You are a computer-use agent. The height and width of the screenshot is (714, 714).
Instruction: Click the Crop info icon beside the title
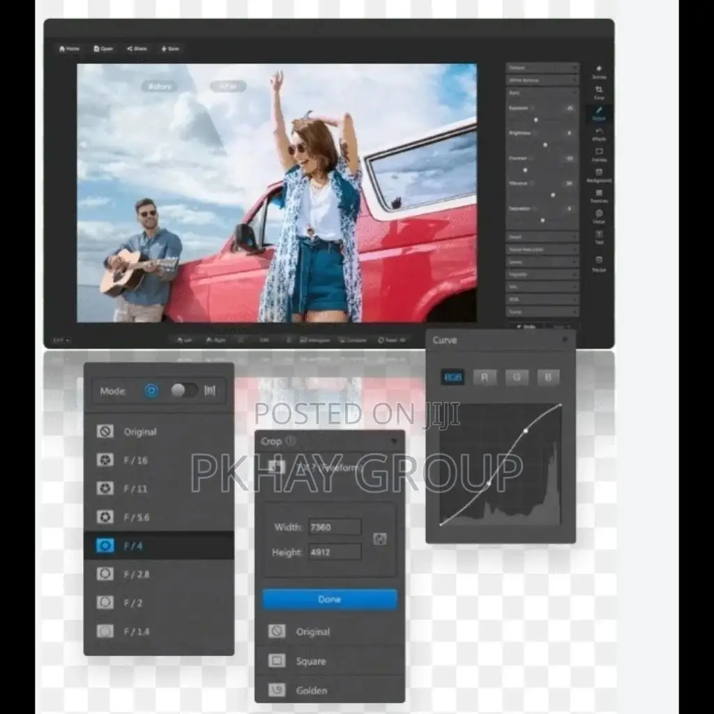pyautogui.click(x=291, y=441)
